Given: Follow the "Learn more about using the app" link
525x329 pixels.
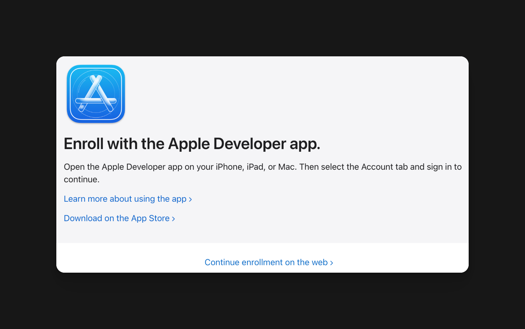Looking at the screenshot, I should (x=125, y=199).
